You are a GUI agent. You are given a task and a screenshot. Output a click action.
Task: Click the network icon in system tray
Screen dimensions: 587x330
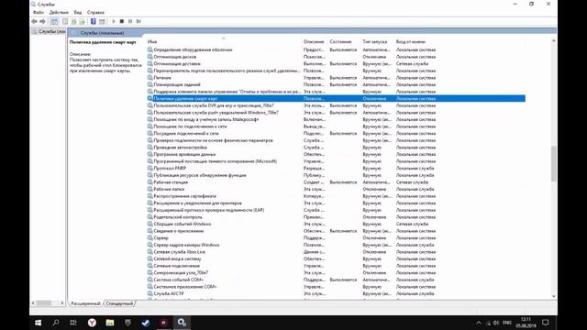click(x=488, y=323)
